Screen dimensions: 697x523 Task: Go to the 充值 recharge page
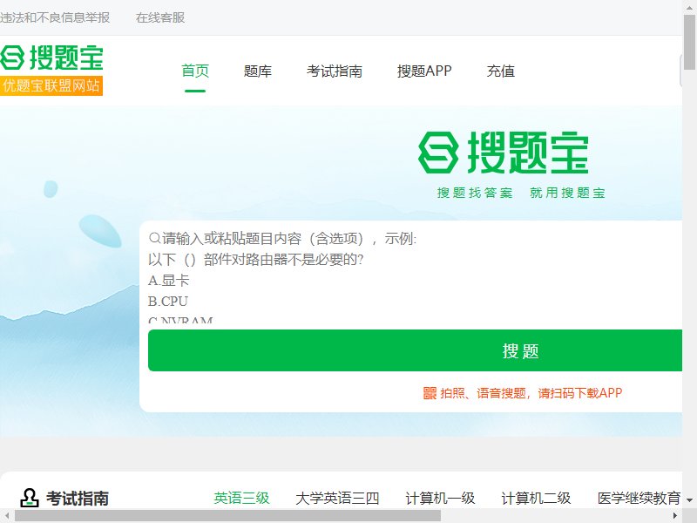(x=500, y=71)
